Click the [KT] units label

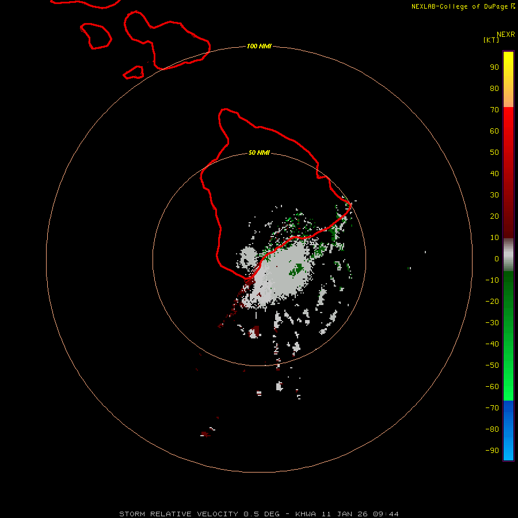point(492,40)
